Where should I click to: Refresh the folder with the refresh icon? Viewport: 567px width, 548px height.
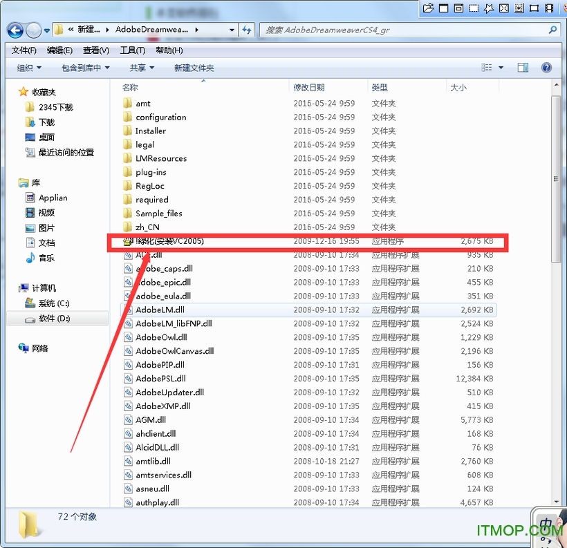click(247, 30)
